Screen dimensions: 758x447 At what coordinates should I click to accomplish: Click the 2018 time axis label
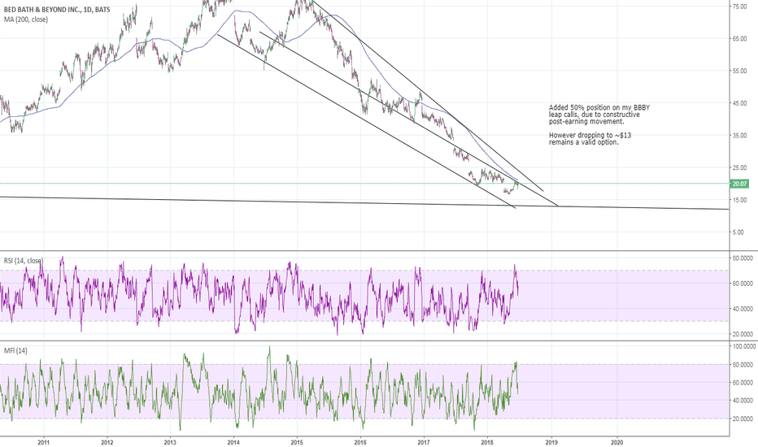tap(487, 441)
